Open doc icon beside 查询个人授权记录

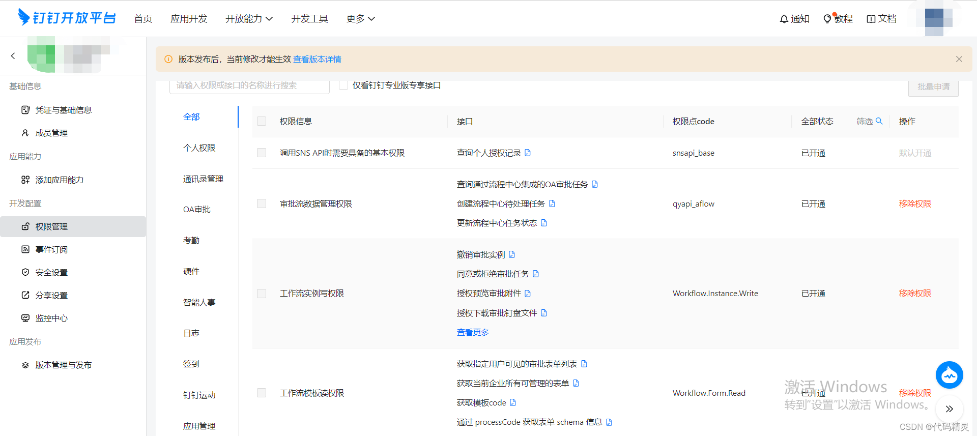528,153
